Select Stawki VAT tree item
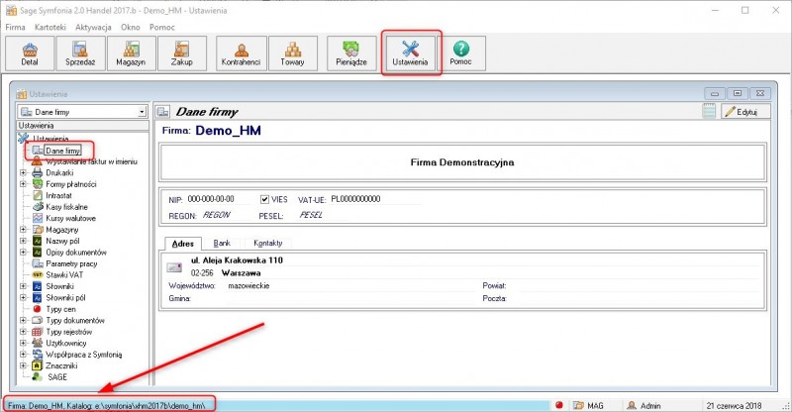This screenshot has width=792, height=412. [x=64, y=275]
